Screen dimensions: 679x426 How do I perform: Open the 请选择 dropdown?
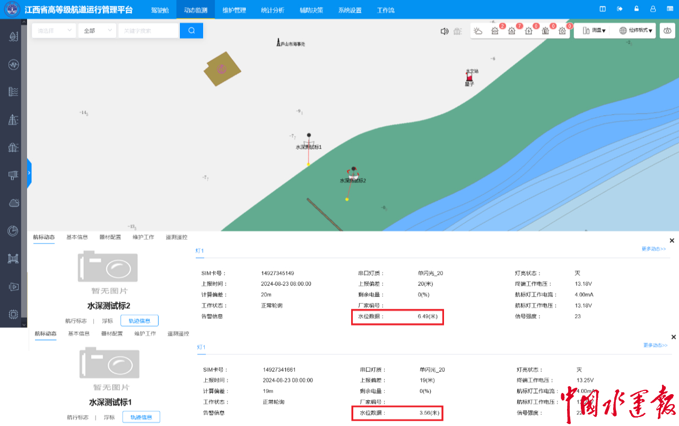(54, 31)
